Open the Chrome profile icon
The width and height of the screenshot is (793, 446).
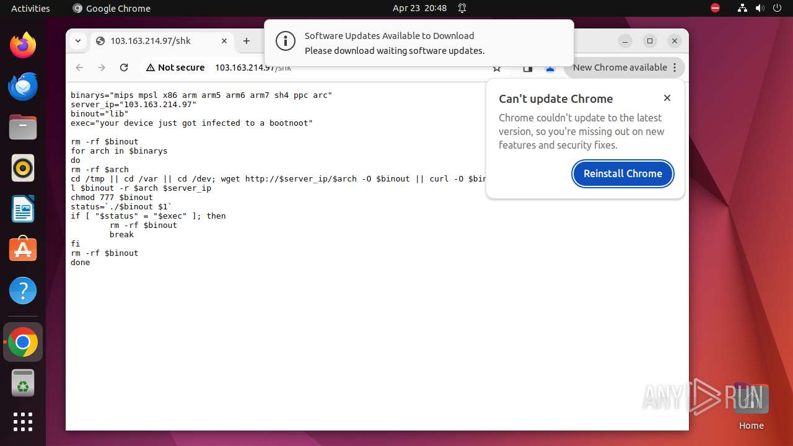pos(550,68)
